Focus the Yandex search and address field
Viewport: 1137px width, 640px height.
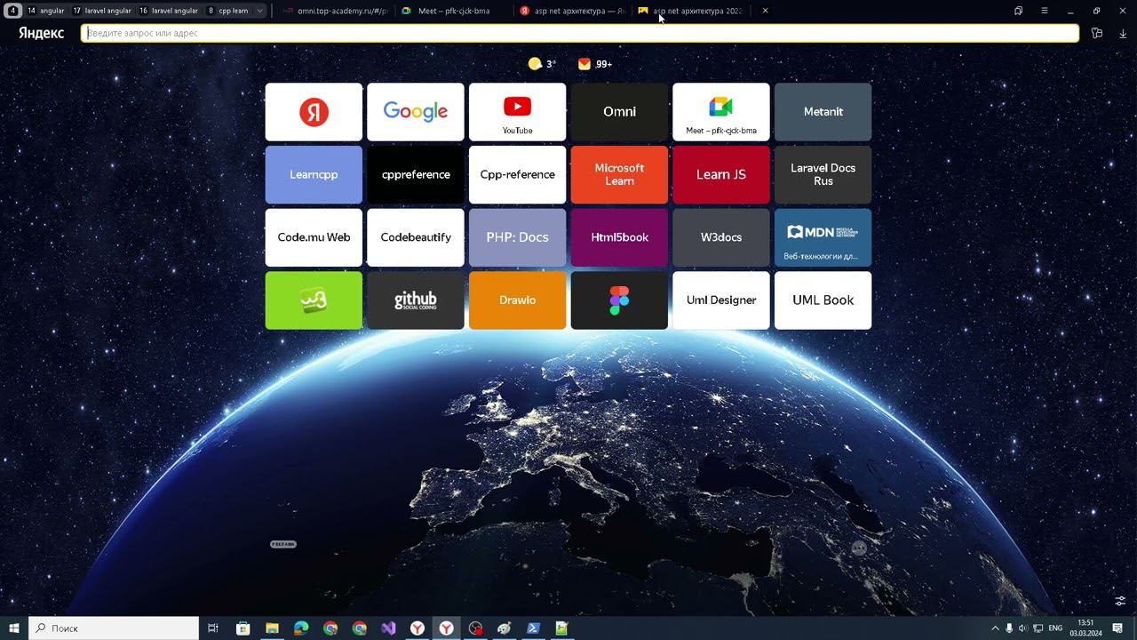(x=580, y=33)
